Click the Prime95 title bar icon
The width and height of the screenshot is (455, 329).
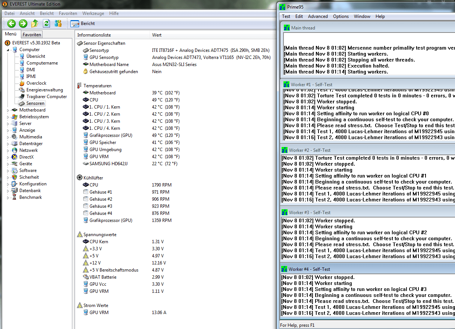[282, 7]
